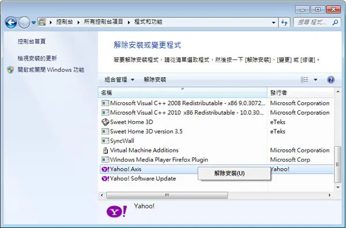Image resolution: width=346 pixels, height=228 pixels.
Task: Click the Yahoo! Software Update icon
Action: [106, 178]
